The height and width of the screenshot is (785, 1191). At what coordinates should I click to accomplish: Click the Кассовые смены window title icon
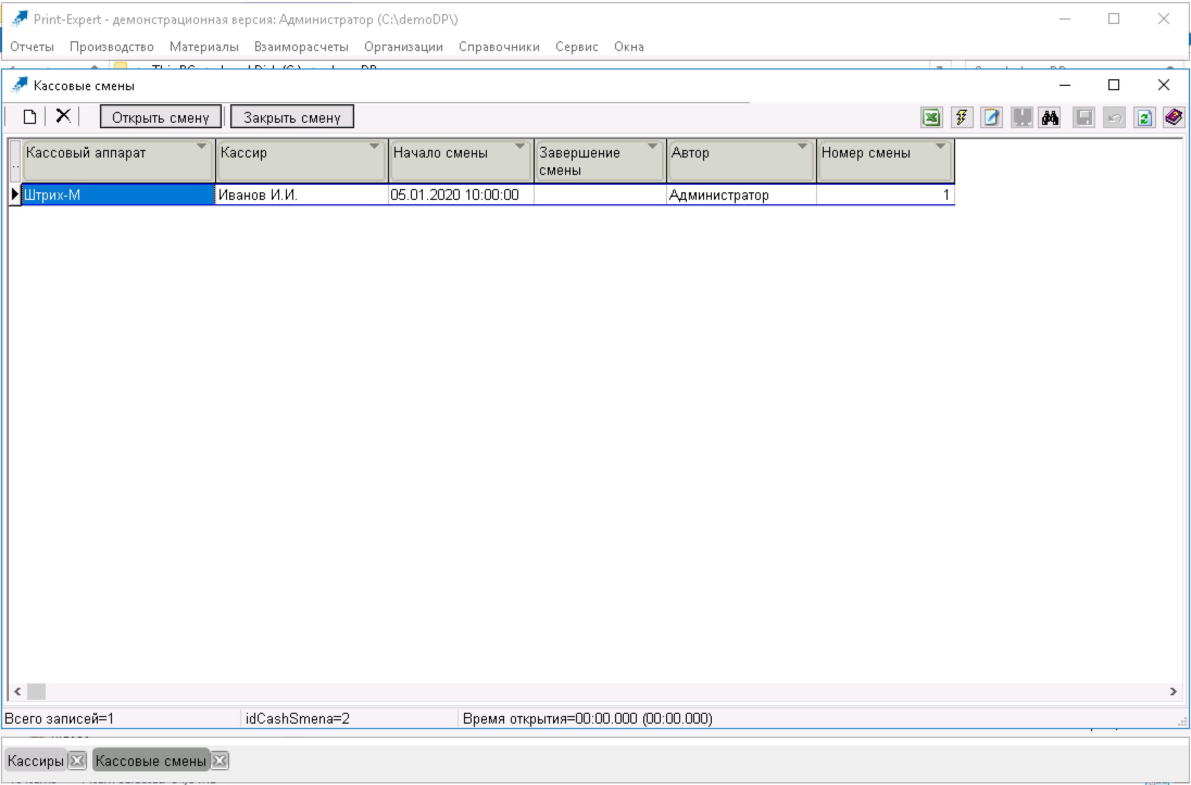coord(19,85)
